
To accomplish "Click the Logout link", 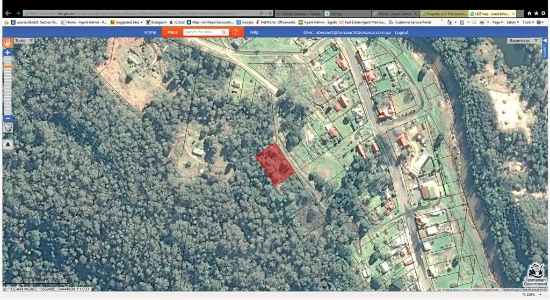I will [401, 32].
